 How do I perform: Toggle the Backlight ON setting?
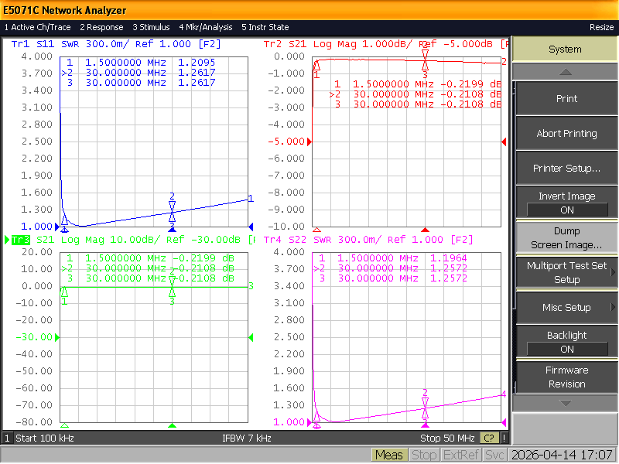[x=566, y=342]
